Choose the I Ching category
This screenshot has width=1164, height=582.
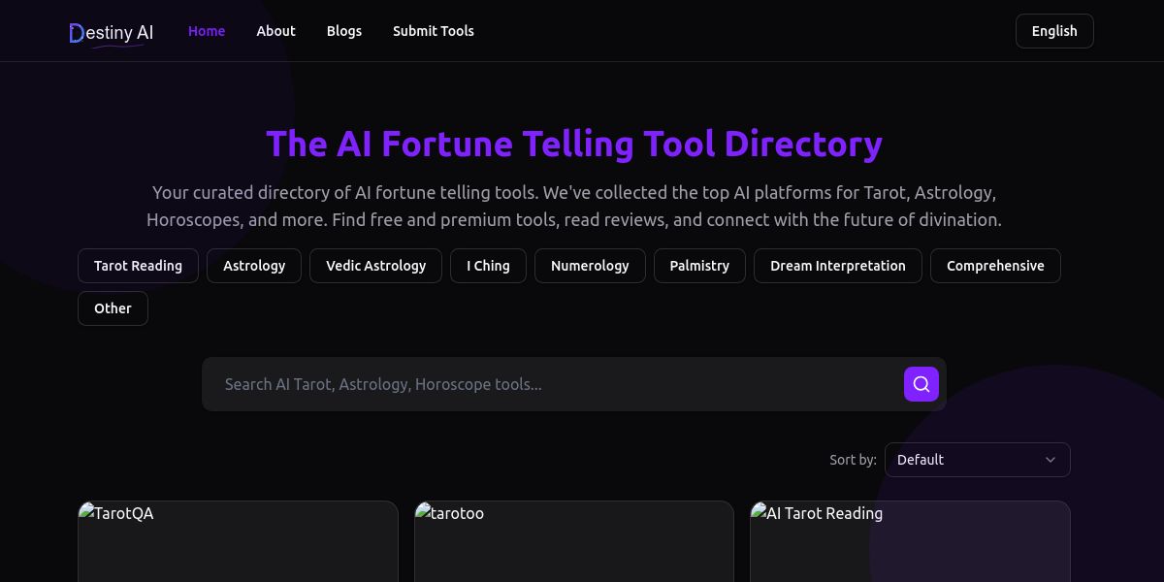pos(488,266)
